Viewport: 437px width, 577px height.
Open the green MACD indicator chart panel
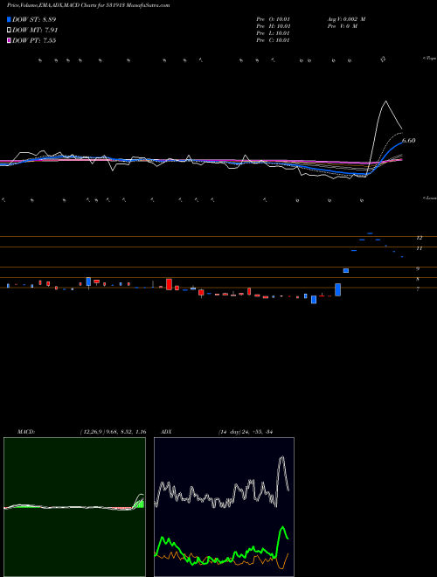(x=74, y=507)
